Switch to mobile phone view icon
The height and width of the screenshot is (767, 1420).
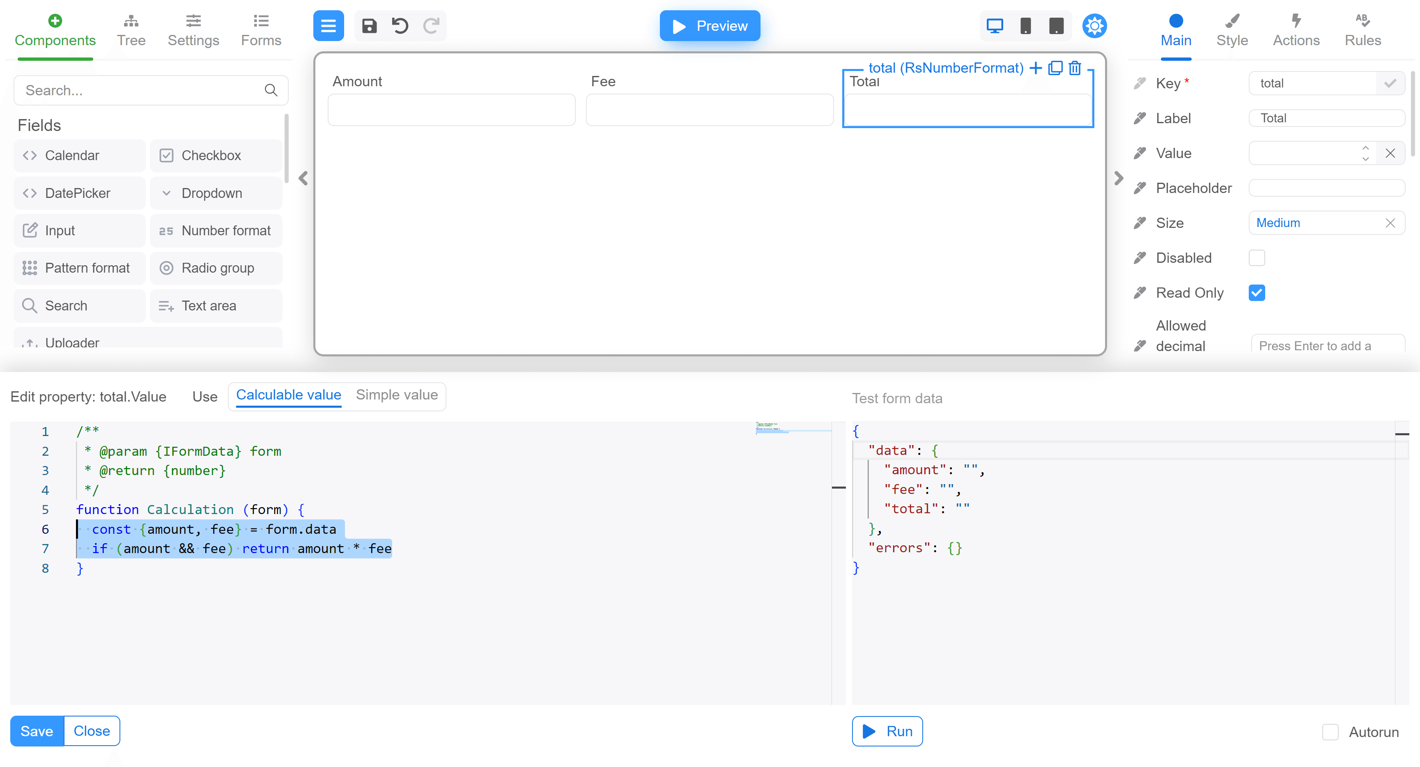tap(1025, 26)
